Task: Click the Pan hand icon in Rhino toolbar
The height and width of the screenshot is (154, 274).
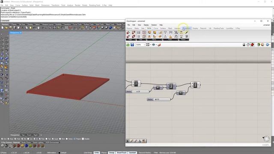Action: [38, 27]
